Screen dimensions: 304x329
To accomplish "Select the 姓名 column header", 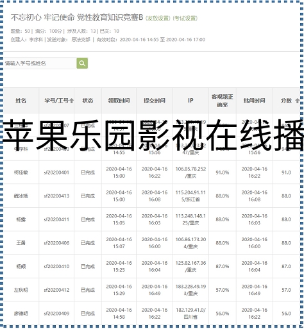I will click(21, 101).
